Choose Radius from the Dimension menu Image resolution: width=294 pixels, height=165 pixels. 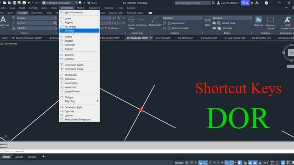point(79,37)
